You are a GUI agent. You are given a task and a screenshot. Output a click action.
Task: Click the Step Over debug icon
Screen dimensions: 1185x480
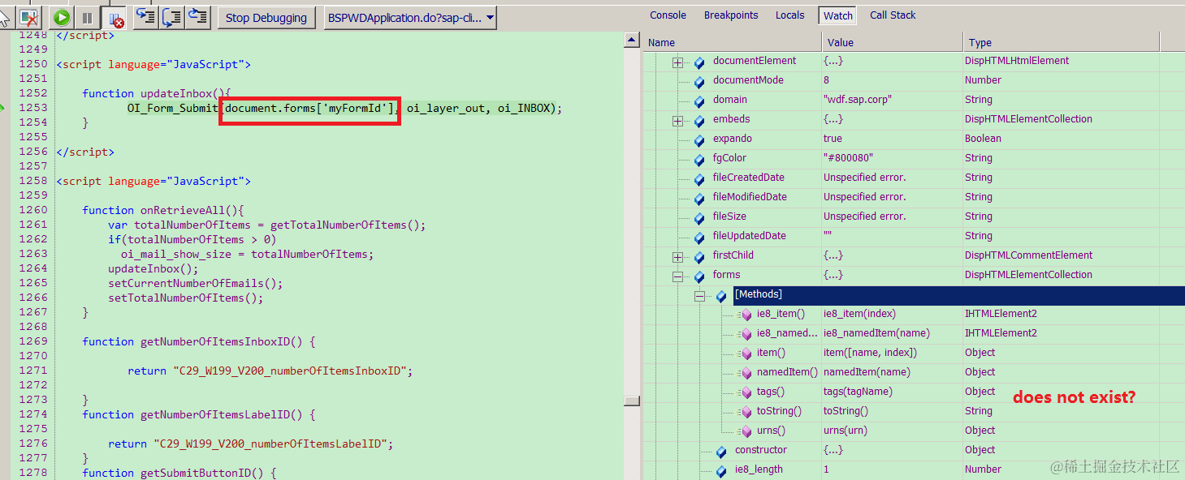click(x=172, y=17)
